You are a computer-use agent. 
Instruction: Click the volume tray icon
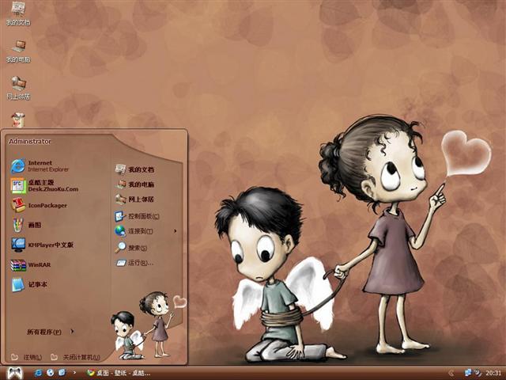[478, 373]
